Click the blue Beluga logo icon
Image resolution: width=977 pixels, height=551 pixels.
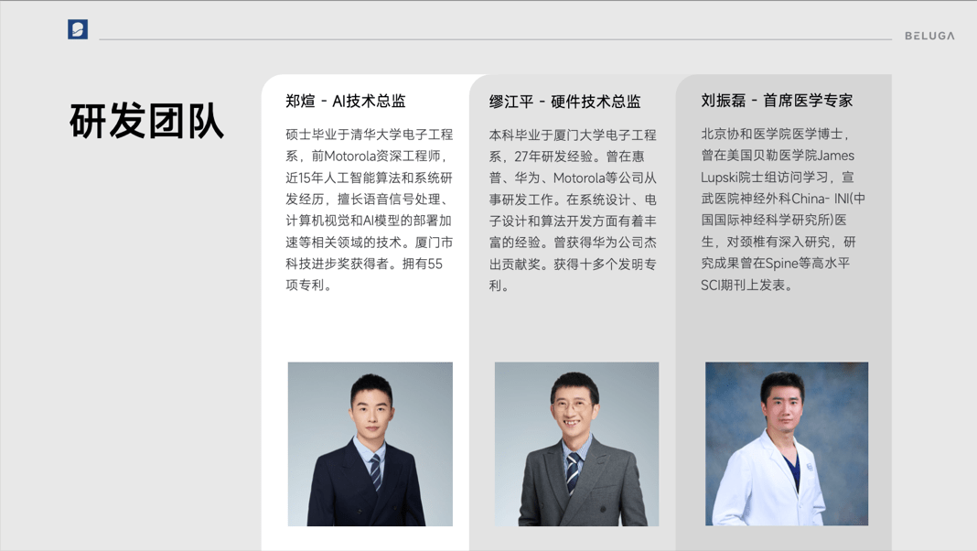78,29
